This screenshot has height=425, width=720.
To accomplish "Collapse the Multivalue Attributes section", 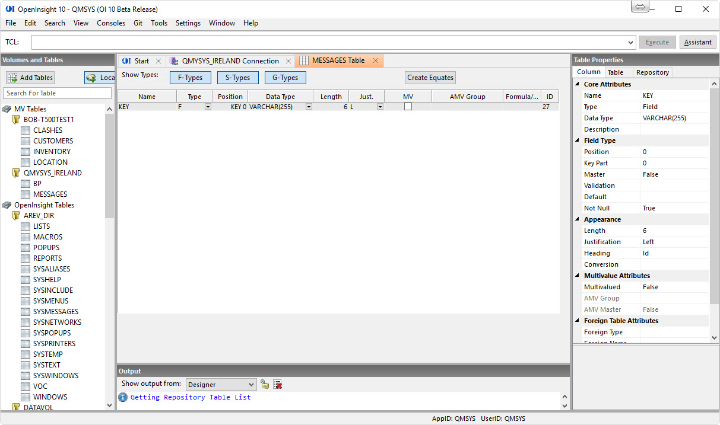I will click(578, 276).
